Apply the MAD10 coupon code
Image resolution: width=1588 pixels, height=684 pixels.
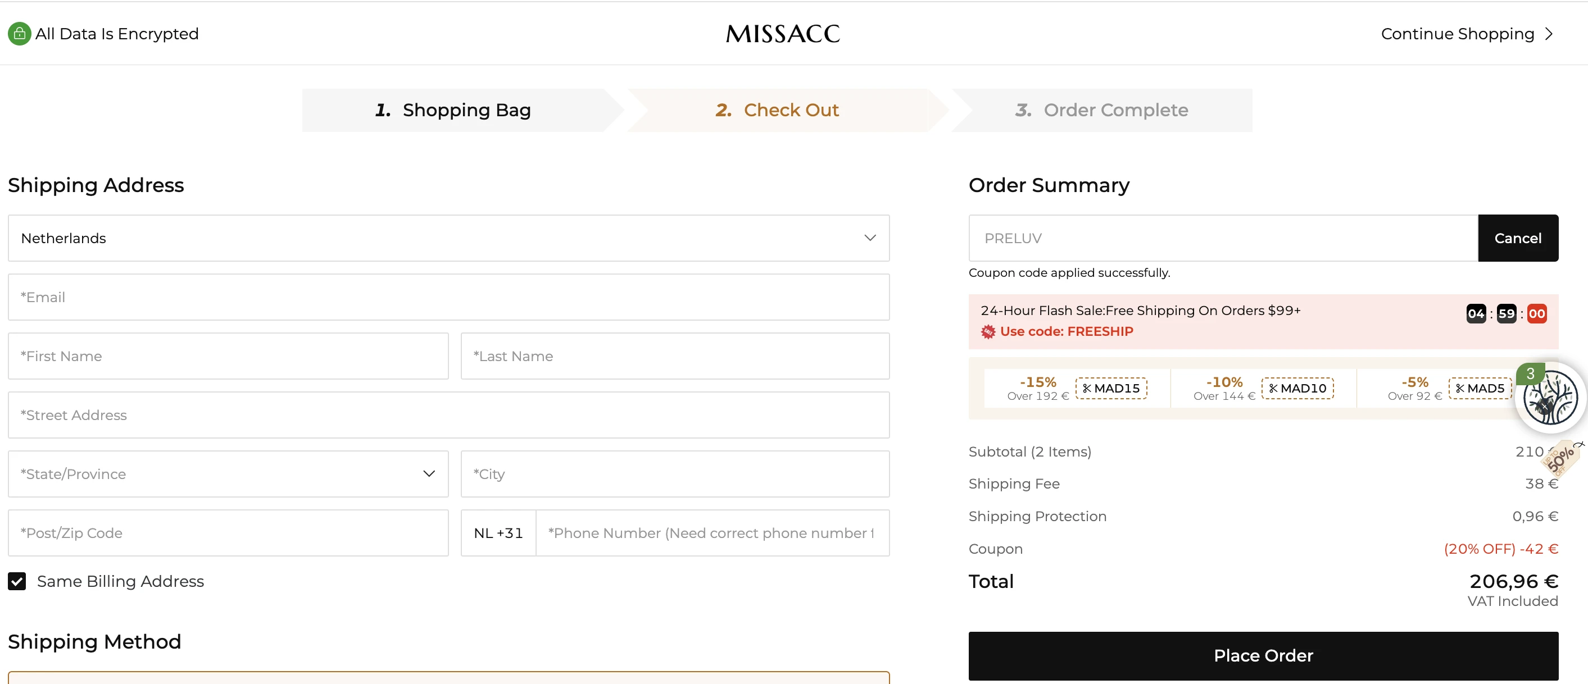[x=1297, y=388]
